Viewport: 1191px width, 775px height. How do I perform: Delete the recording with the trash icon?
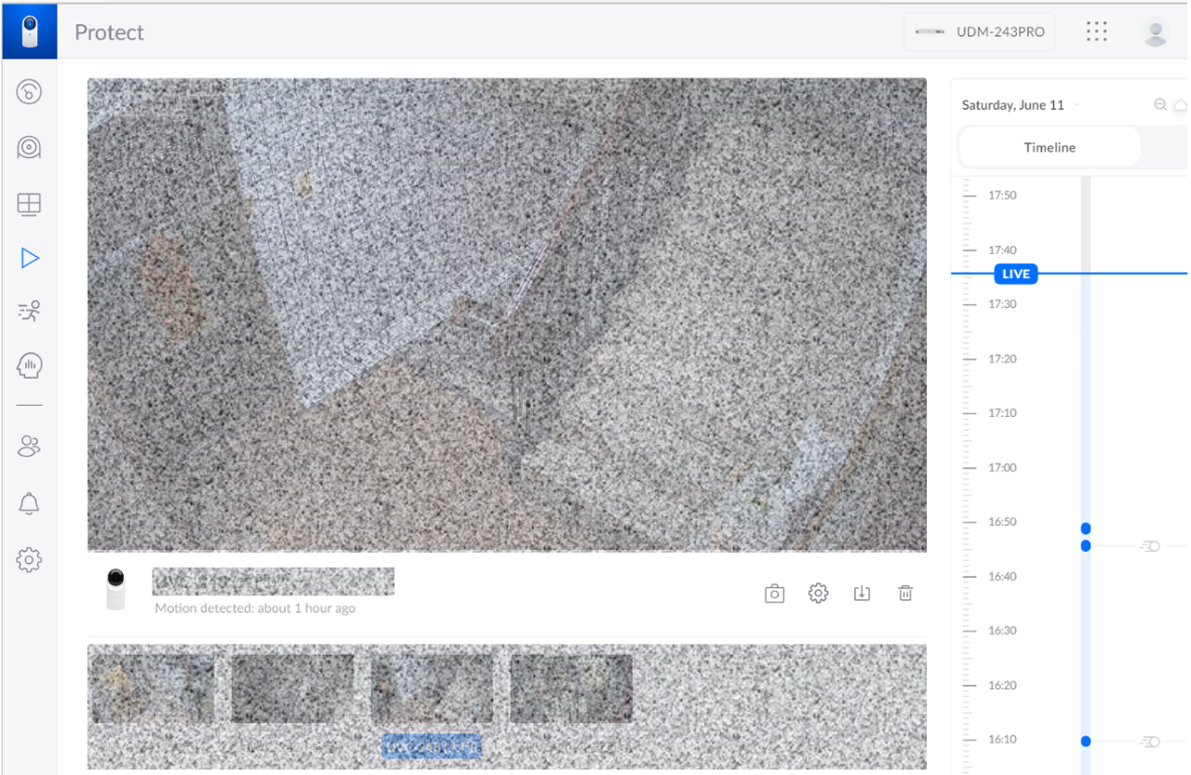point(905,594)
